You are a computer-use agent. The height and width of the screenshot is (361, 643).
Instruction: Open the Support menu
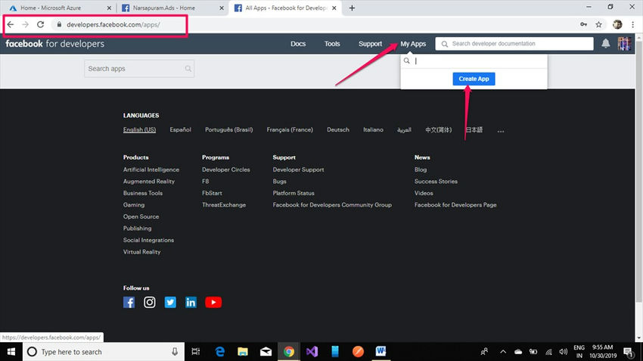point(371,44)
